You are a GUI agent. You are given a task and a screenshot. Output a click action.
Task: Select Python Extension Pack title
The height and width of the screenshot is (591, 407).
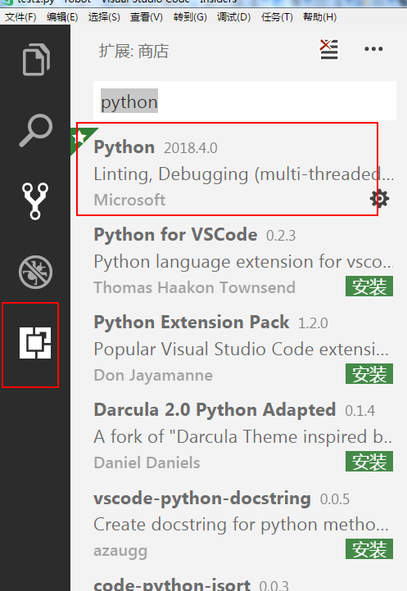(192, 322)
